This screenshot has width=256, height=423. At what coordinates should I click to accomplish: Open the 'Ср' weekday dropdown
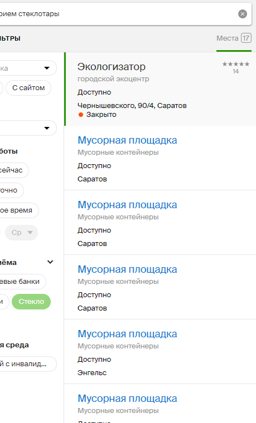[22, 233]
